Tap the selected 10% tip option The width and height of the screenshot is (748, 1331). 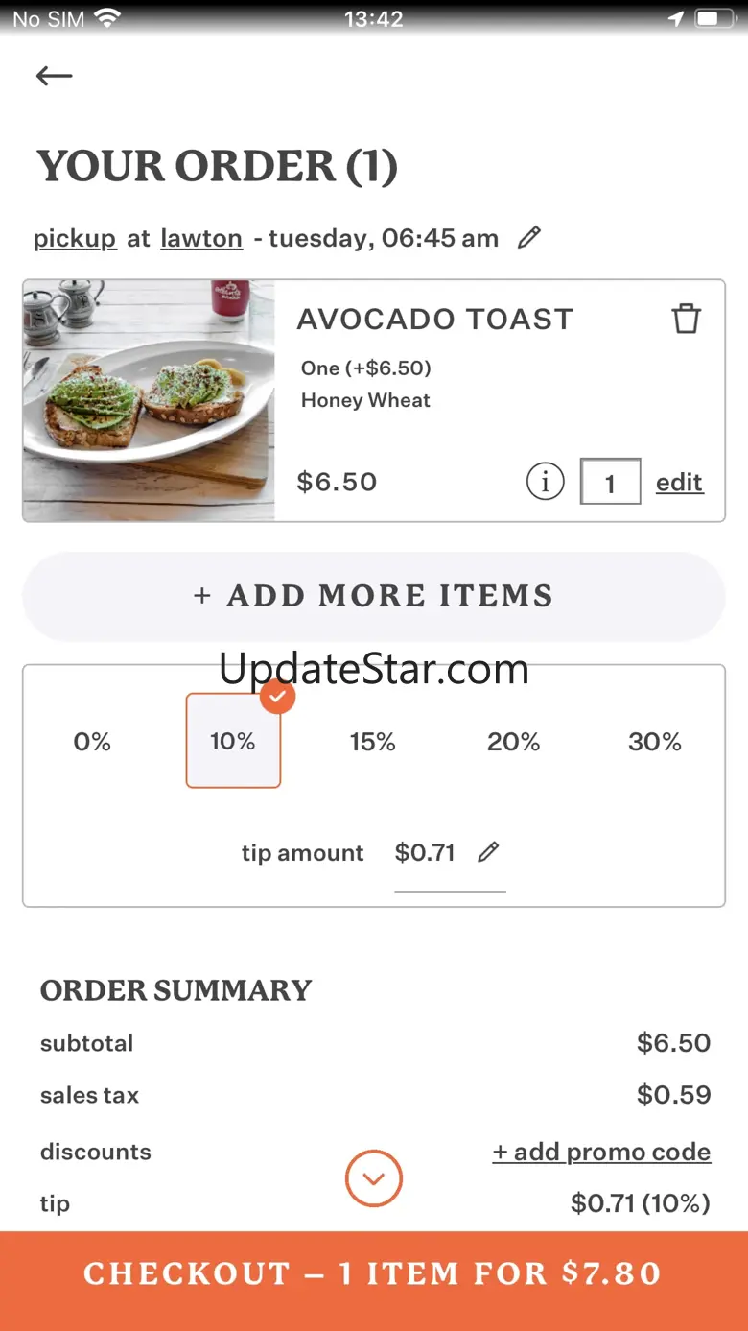pyautogui.click(x=233, y=742)
